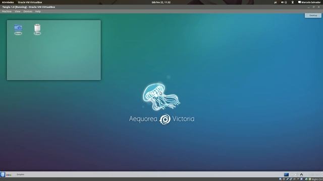Open the notifications icon in the KDE tray
Viewport: 323px width, 181px height.
click(x=301, y=174)
